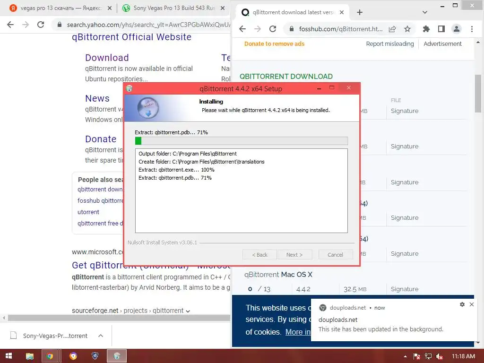Go back in the fosshub browser window
This screenshot has width=484, height=363.
click(242, 29)
